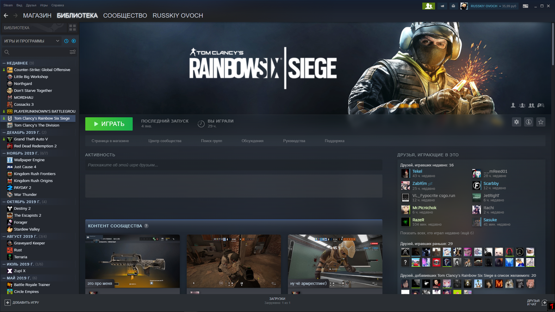Open friend Tekel's profile
555x312 pixels.
[417, 171]
